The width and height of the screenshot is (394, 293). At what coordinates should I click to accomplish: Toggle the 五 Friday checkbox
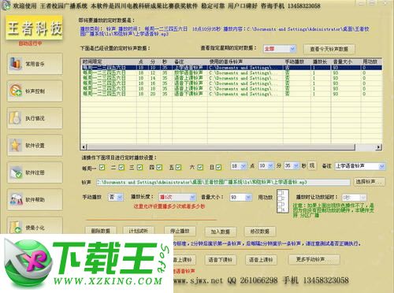point(178,168)
